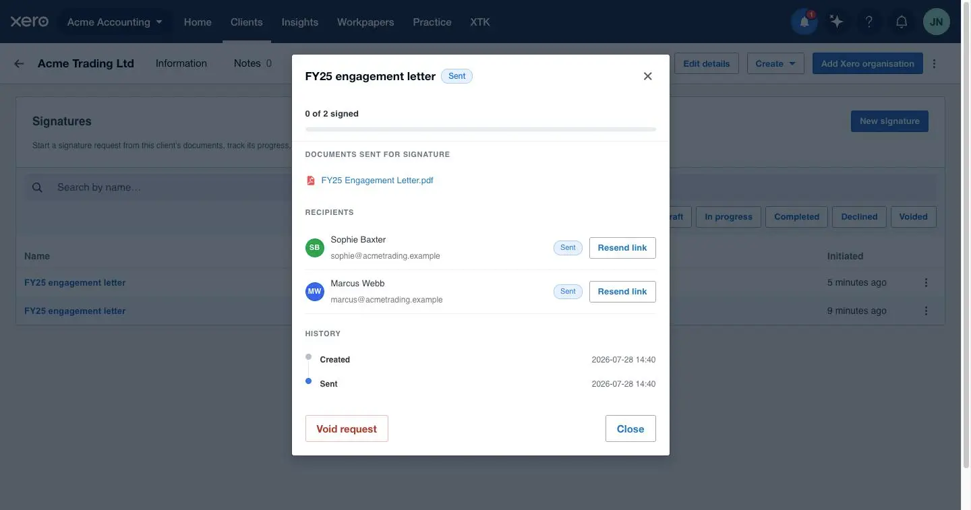
Task: Open row menu for the 5 minutes ago request
Action: tap(926, 282)
